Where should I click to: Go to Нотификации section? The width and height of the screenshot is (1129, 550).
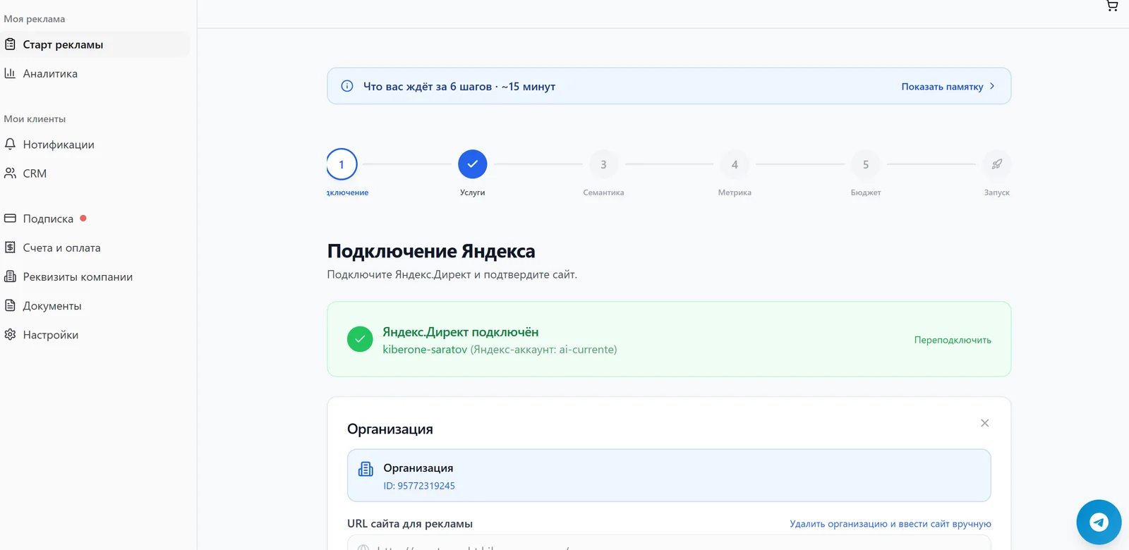95,144
